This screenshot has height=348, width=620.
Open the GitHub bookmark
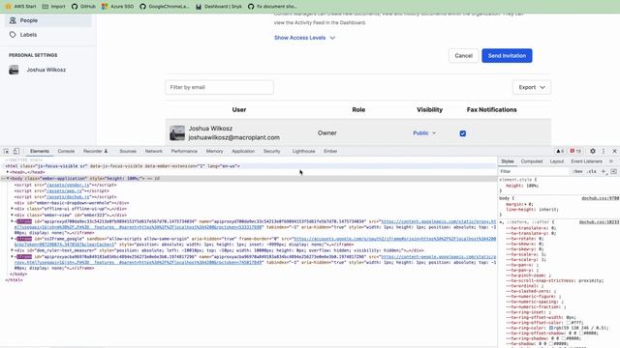pyautogui.click(x=83, y=7)
